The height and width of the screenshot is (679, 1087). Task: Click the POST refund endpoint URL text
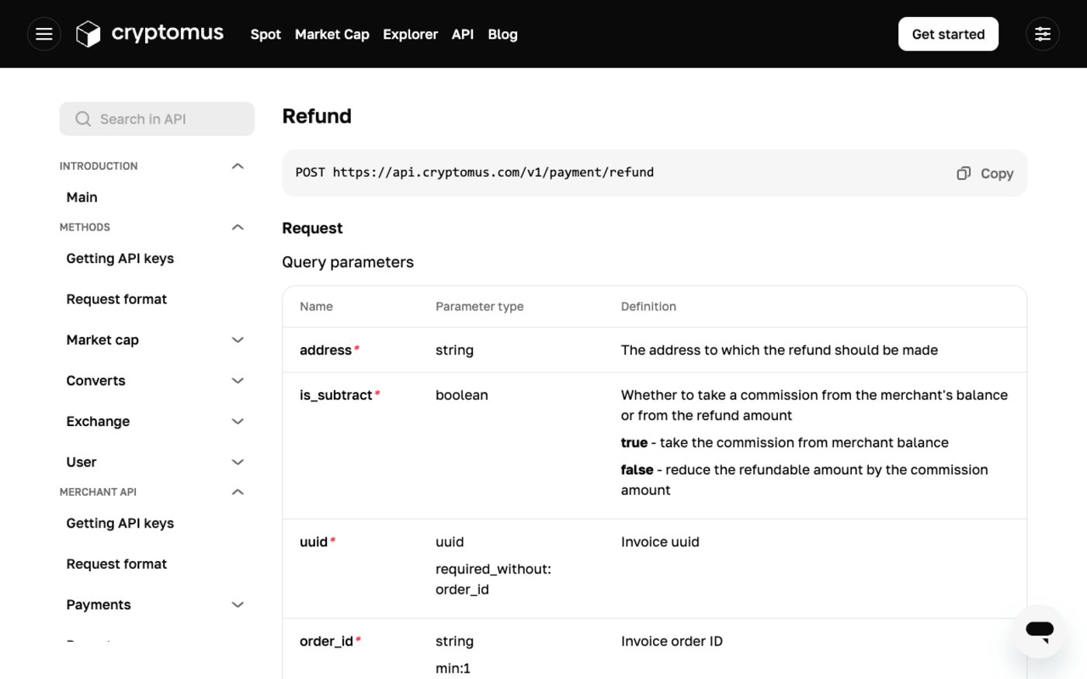(x=474, y=172)
